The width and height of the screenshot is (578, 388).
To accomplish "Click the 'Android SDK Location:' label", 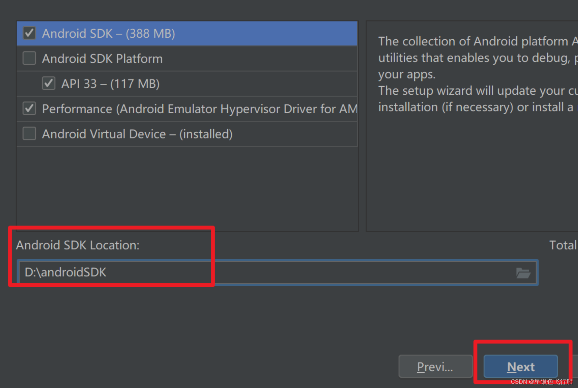I will pos(78,245).
